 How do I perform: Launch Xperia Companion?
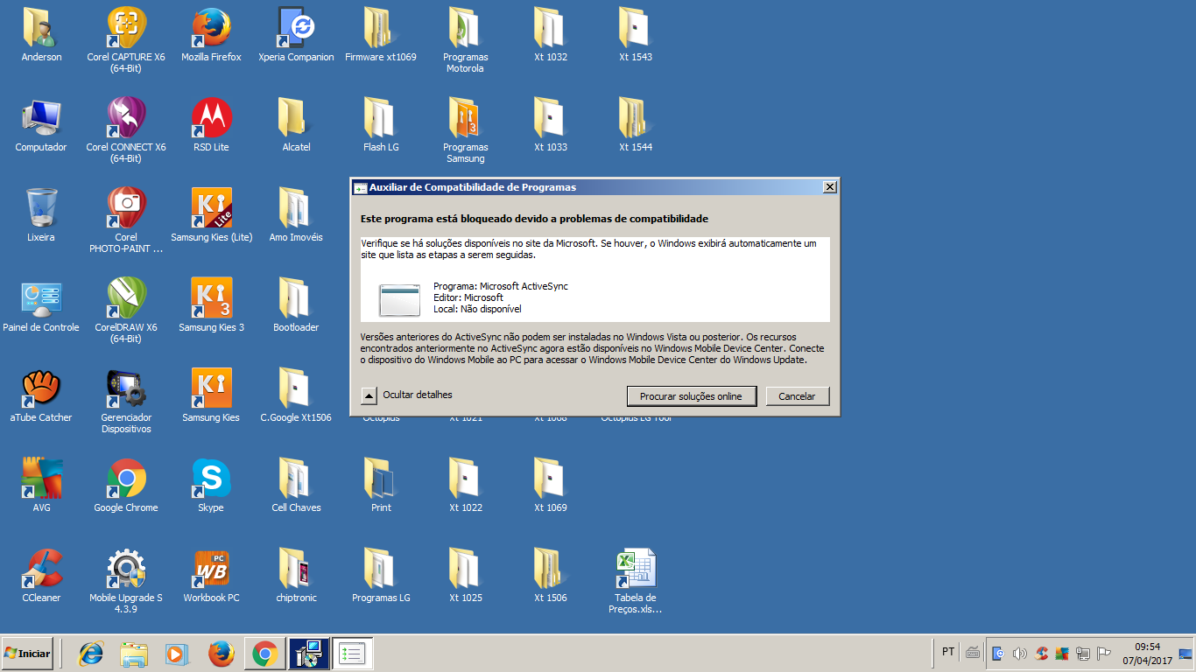point(296,35)
